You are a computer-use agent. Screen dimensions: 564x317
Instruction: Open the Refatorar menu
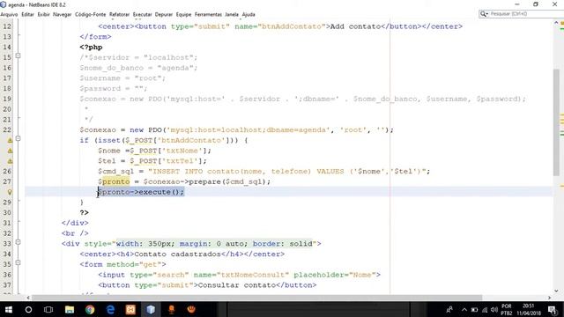(120, 14)
